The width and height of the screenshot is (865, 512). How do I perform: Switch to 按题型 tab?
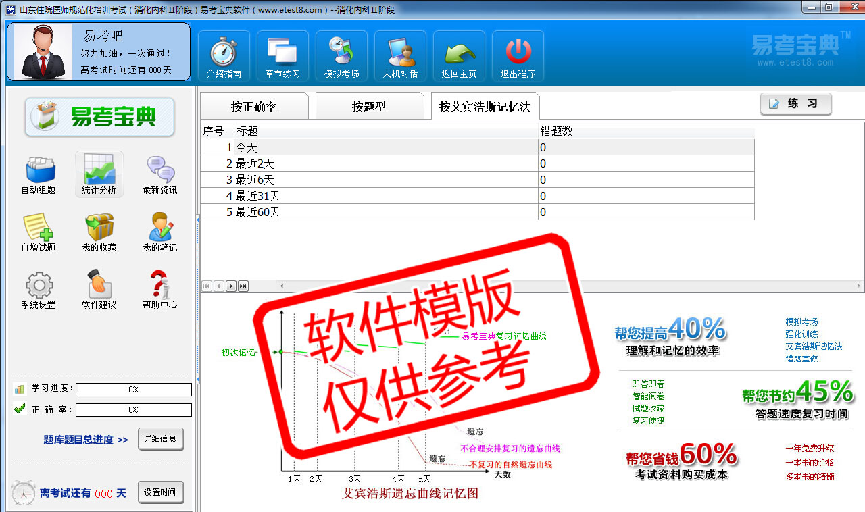[369, 107]
